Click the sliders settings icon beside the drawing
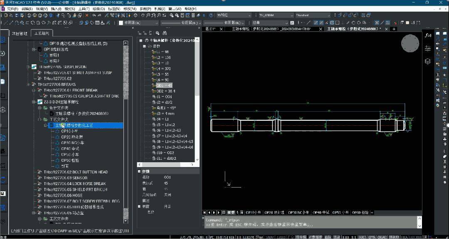This screenshot has height=239, width=449. click(427, 49)
